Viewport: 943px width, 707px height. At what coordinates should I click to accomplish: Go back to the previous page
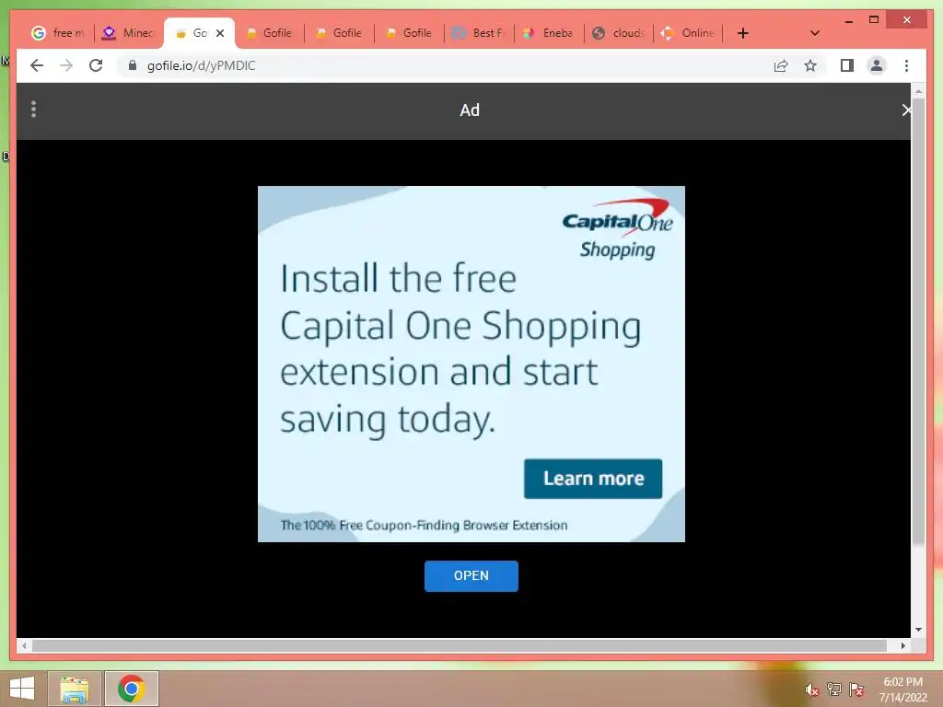coord(37,65)
